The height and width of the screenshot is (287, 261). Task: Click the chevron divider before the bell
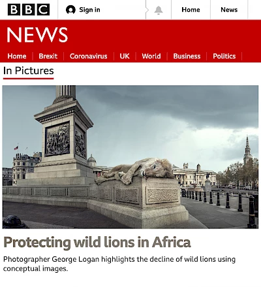[147, 10]
